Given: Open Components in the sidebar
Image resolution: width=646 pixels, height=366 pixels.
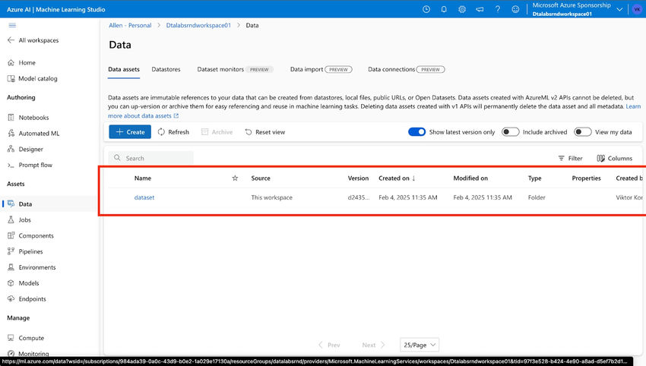Looking at the screenshot, I should [x=30, y=235].
